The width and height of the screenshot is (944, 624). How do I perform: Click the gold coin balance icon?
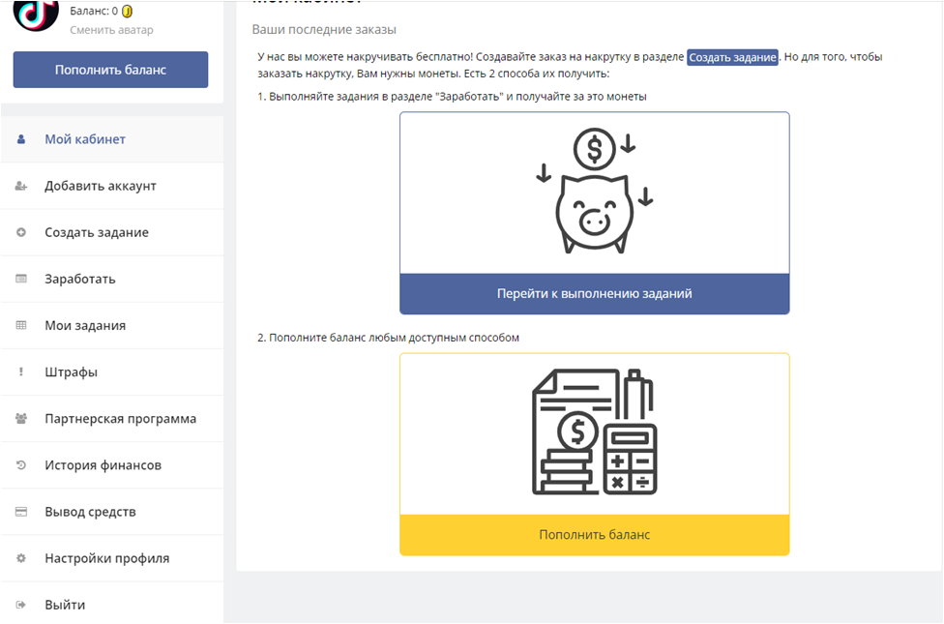(x=128, y=12)
